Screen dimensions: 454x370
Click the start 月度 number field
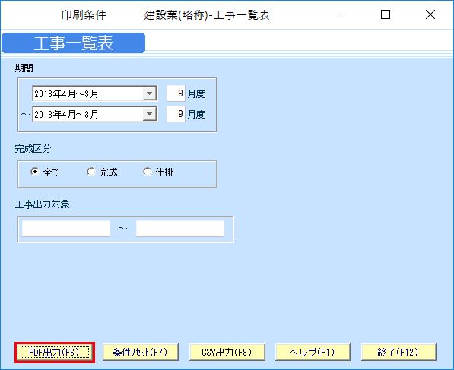click(x=176, y=93)
